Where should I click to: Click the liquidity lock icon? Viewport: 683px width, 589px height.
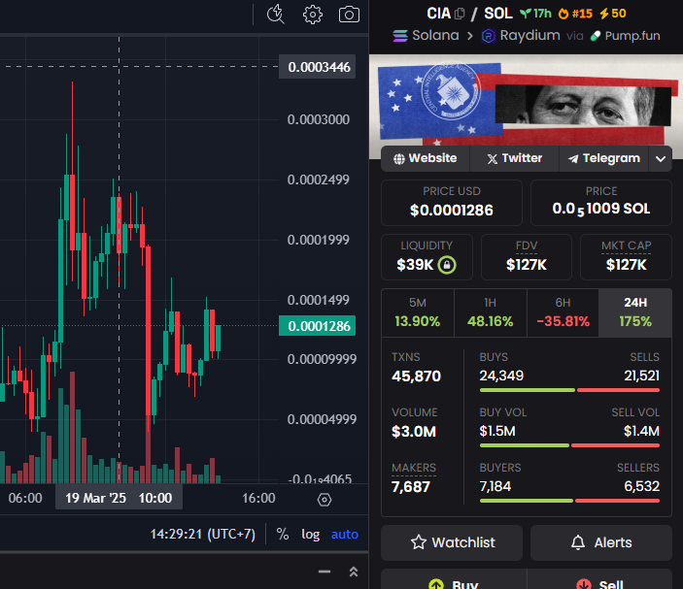tap(447, 265)
